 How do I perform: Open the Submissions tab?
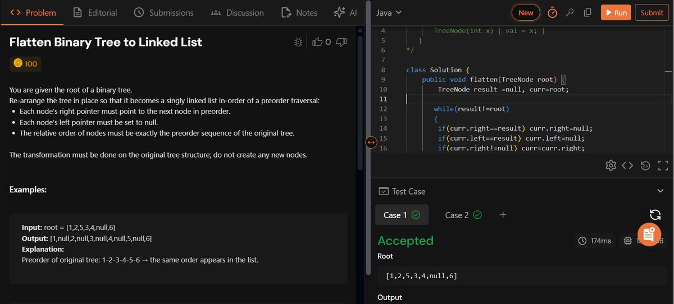tap(164, 12)
